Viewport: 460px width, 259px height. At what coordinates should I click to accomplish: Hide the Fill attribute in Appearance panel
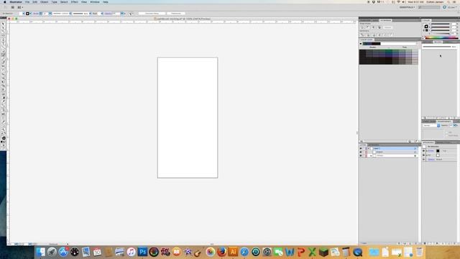(423, 155)
